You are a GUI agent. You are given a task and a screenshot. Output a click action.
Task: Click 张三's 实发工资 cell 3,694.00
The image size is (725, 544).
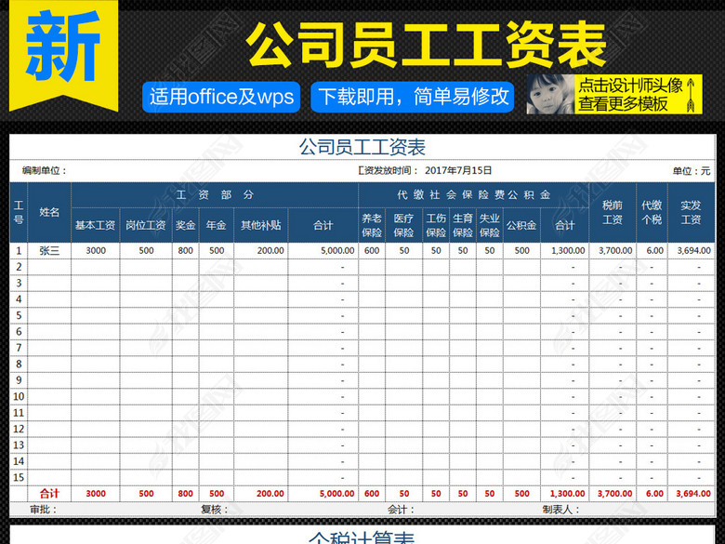tap(691, 251)
